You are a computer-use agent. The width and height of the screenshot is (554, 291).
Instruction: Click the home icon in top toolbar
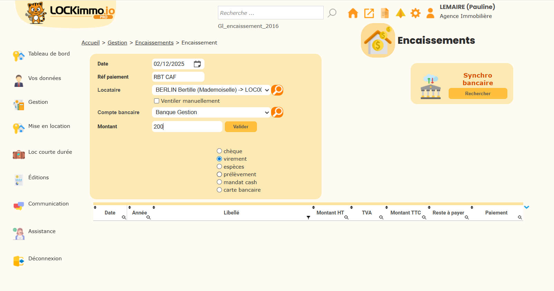click(x=353, y=13)
